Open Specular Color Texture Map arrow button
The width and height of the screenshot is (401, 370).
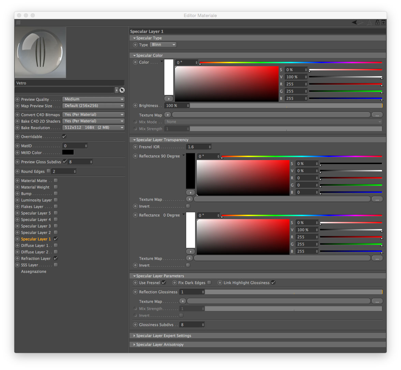click(x=168, y=115)
